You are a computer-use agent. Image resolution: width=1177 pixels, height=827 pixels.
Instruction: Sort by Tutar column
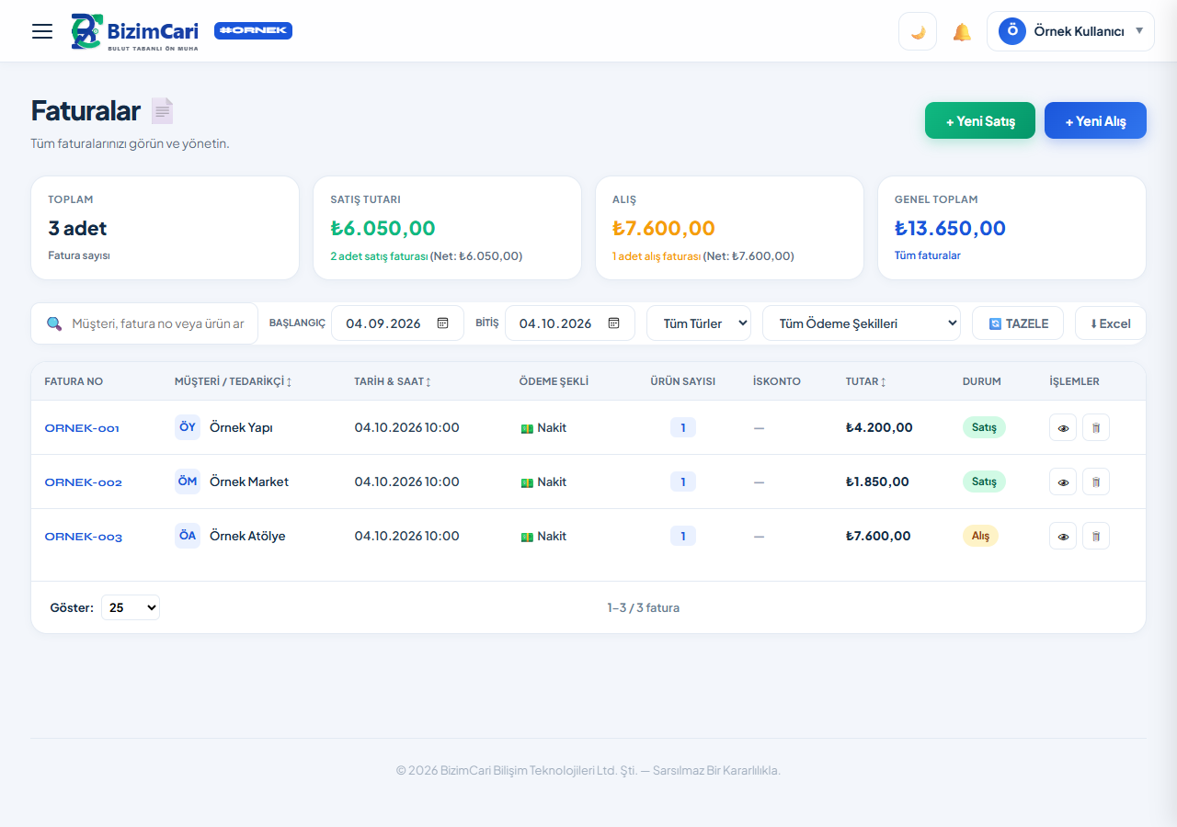[x=866, y=381]
